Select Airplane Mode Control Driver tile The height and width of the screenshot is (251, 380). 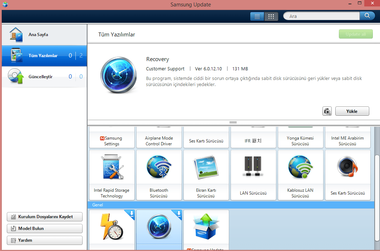pyautogui.click(x=159, y=137)
